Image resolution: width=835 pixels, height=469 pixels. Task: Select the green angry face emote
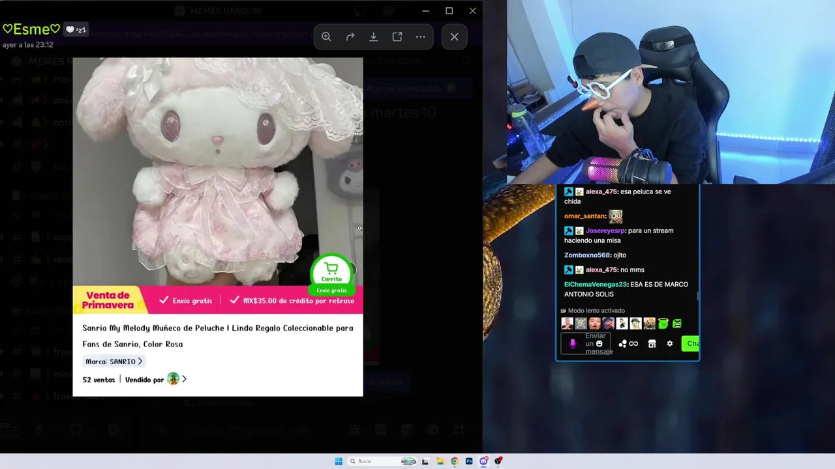677,323
